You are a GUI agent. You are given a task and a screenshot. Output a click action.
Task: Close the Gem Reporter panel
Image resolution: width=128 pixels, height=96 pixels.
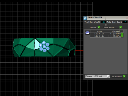[127, 18]
